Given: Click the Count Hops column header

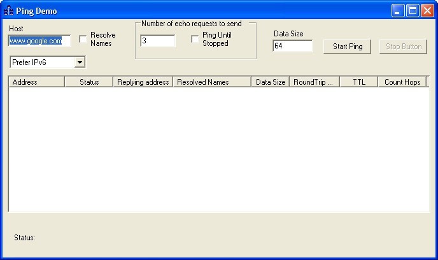Looking at the screenshot, I should 402,82.
